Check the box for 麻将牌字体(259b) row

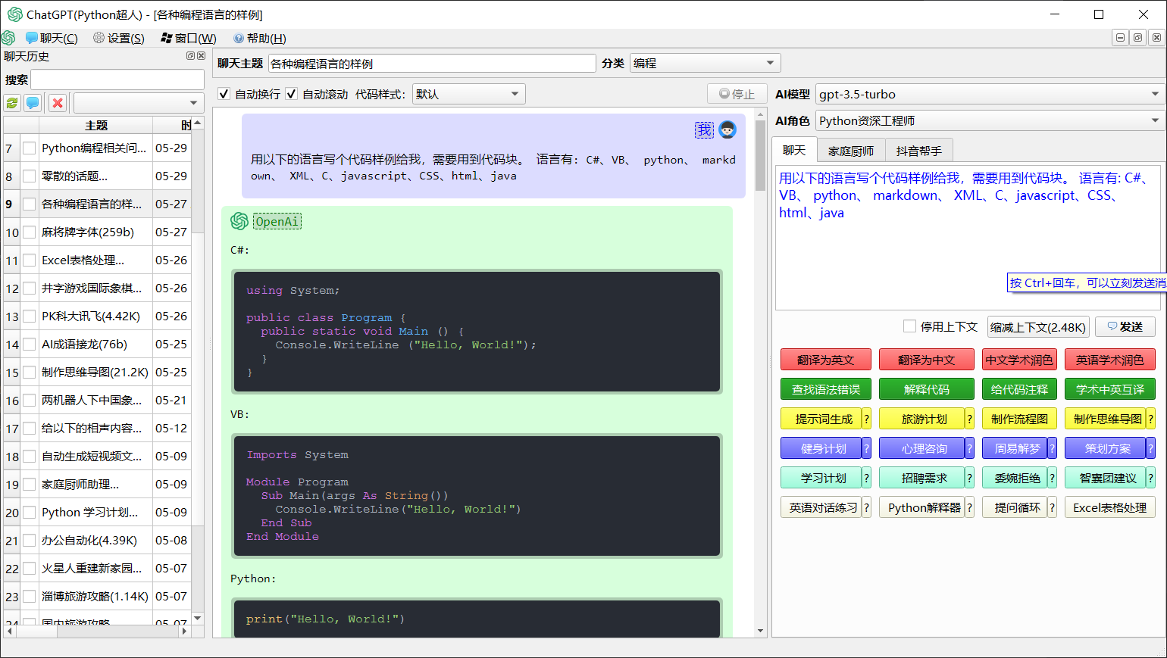(29, 232)
